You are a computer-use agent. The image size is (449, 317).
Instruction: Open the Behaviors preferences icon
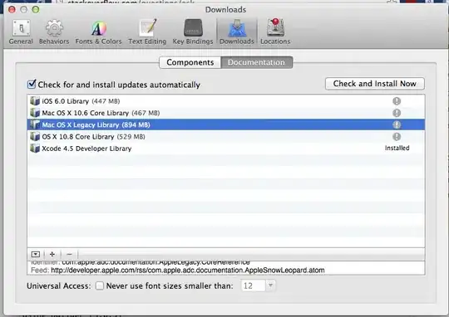pyautogui.click(x=54, y=32)
